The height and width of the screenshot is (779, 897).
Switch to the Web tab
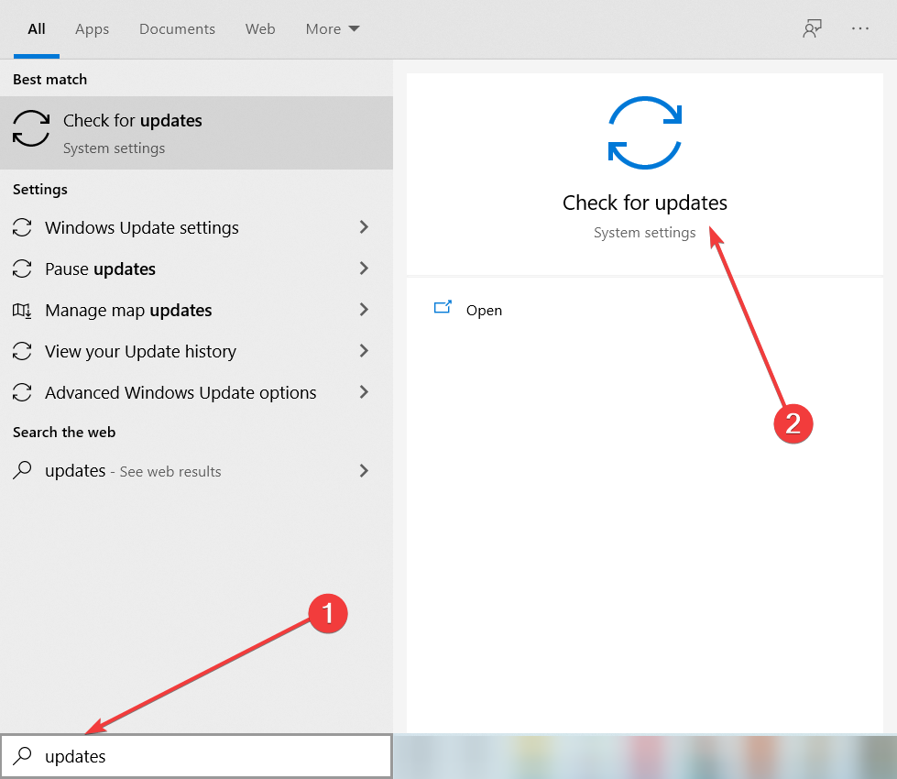(x=260, y=29)
